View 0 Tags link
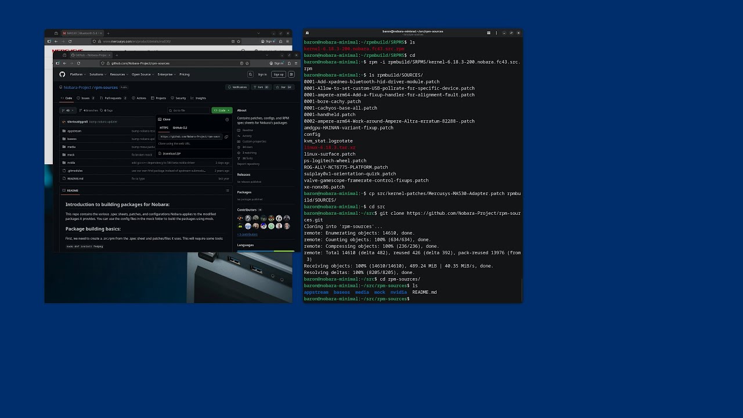Image resolution: width=743 pixels, height=418 pixels. click(107, 110)
